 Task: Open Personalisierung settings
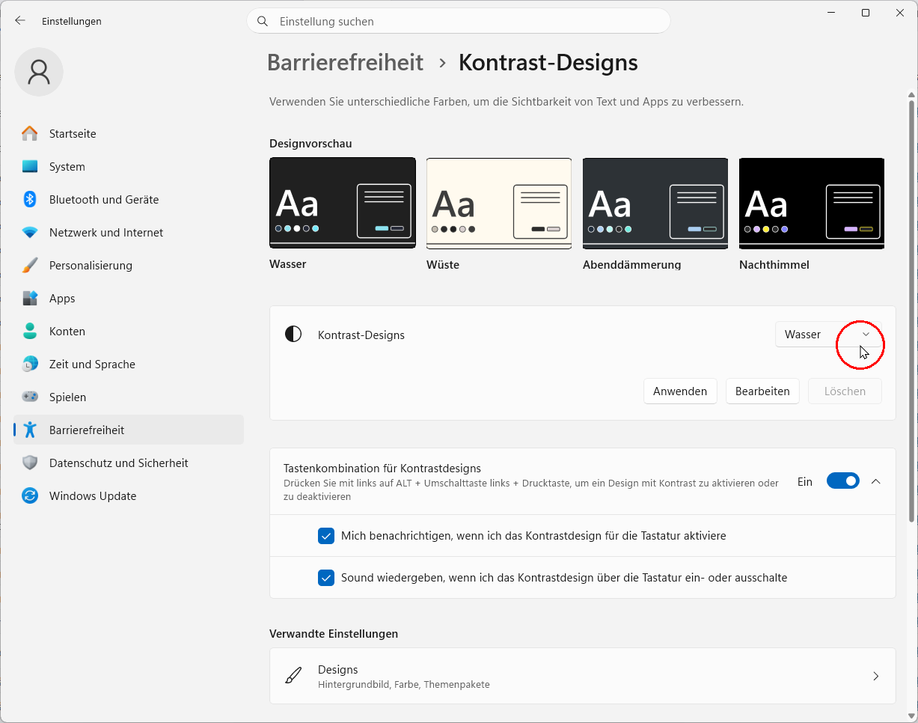(x=129, y=266)
